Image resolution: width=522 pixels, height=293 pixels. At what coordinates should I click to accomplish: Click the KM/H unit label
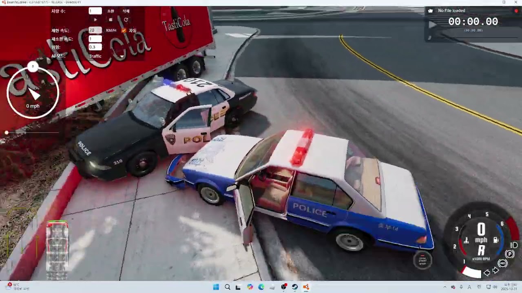pyautogui.click(x=111, y=31)
